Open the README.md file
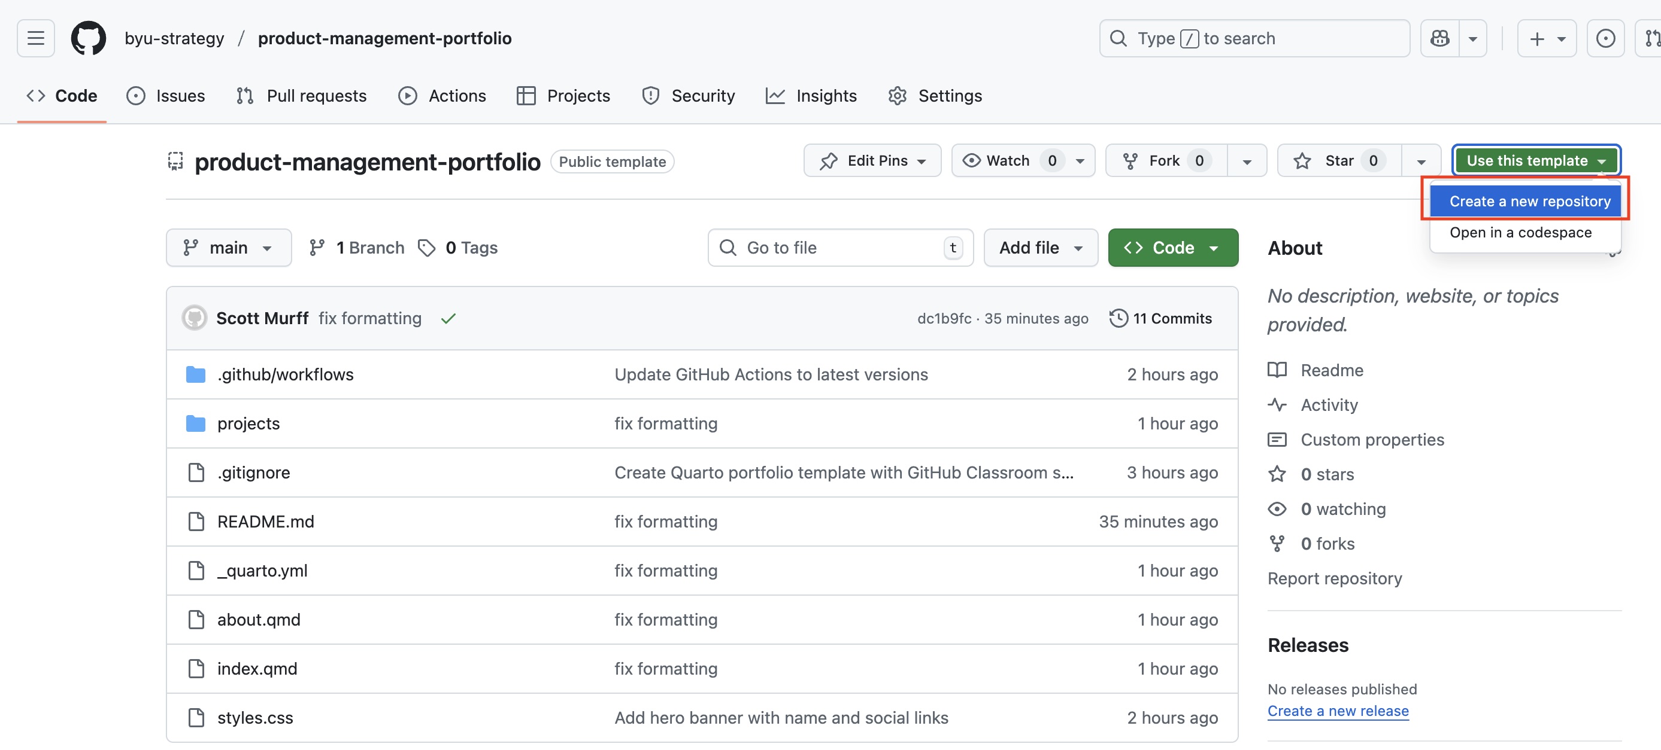Screen dimensions: 1661x750 coord(266,522)
